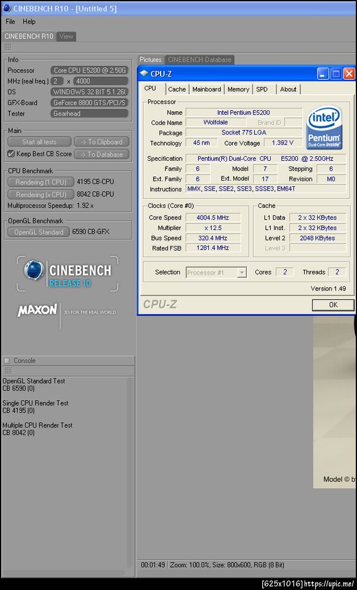
Task: Open the Mainboard tab in CPU-Z
Action: [206, 89]
